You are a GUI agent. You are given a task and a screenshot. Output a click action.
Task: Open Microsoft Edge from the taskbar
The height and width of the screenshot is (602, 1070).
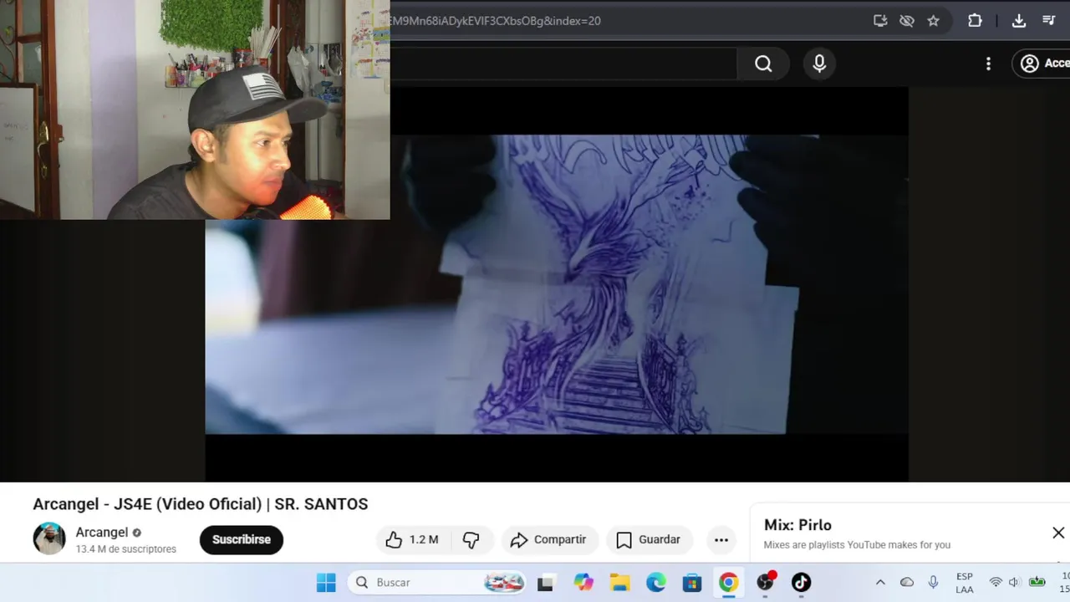(656, 583)
